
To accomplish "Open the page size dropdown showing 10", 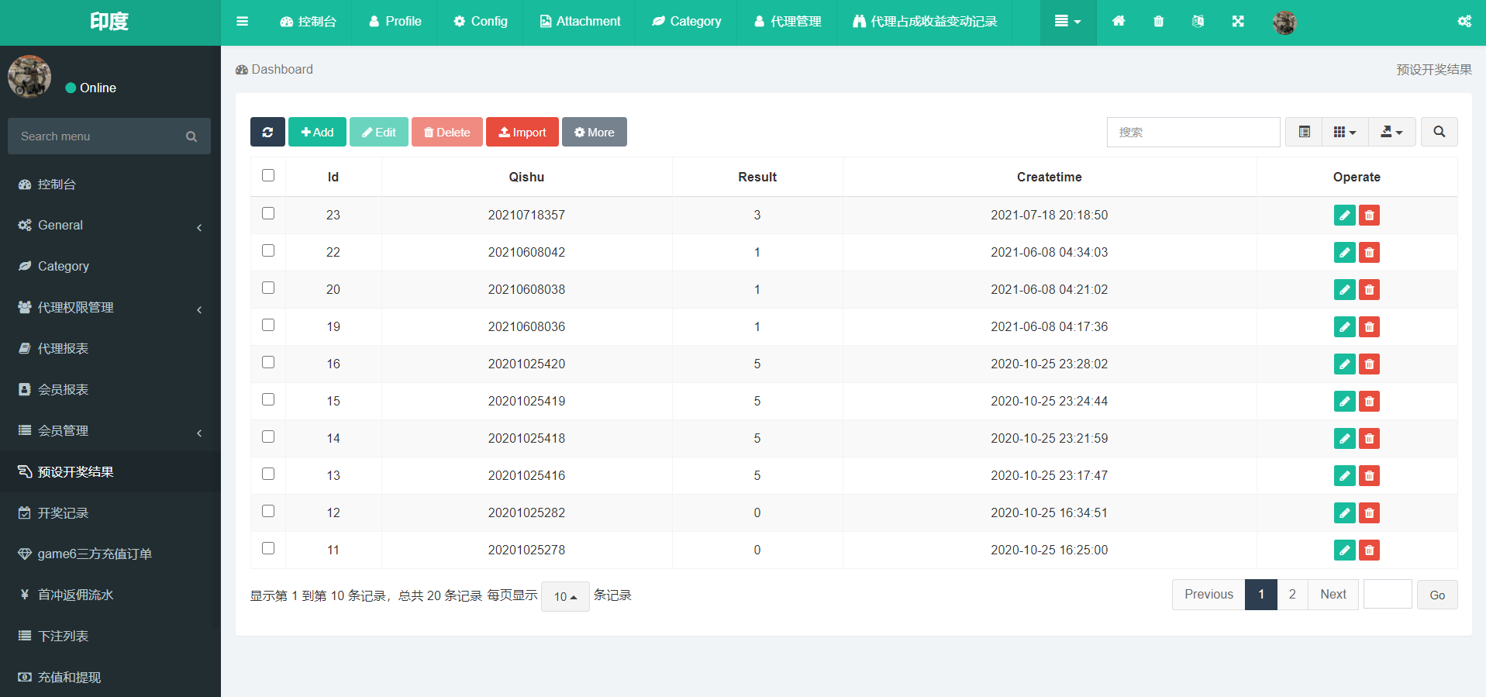I will click(565, 596).
